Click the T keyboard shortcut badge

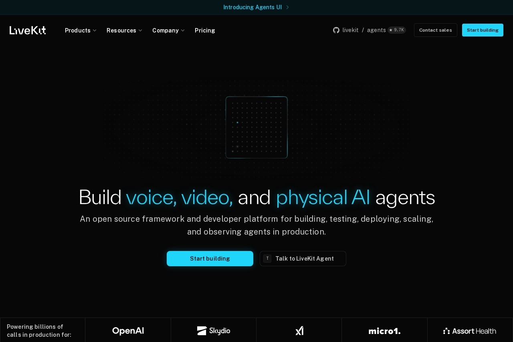pyautogui.click(x=267, y=259)
